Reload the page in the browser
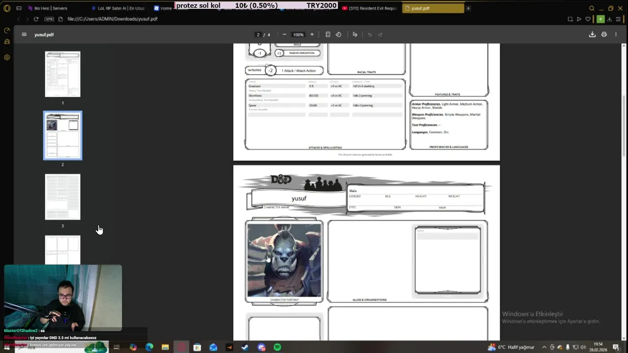Screen dimensions: 628x353 coord(36,19)
